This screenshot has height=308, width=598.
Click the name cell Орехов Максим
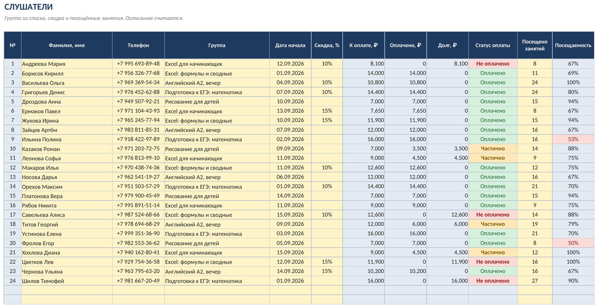click(66, 186)
